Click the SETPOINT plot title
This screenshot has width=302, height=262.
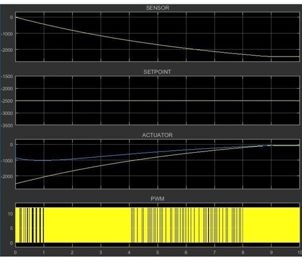(x=157, y=72)
